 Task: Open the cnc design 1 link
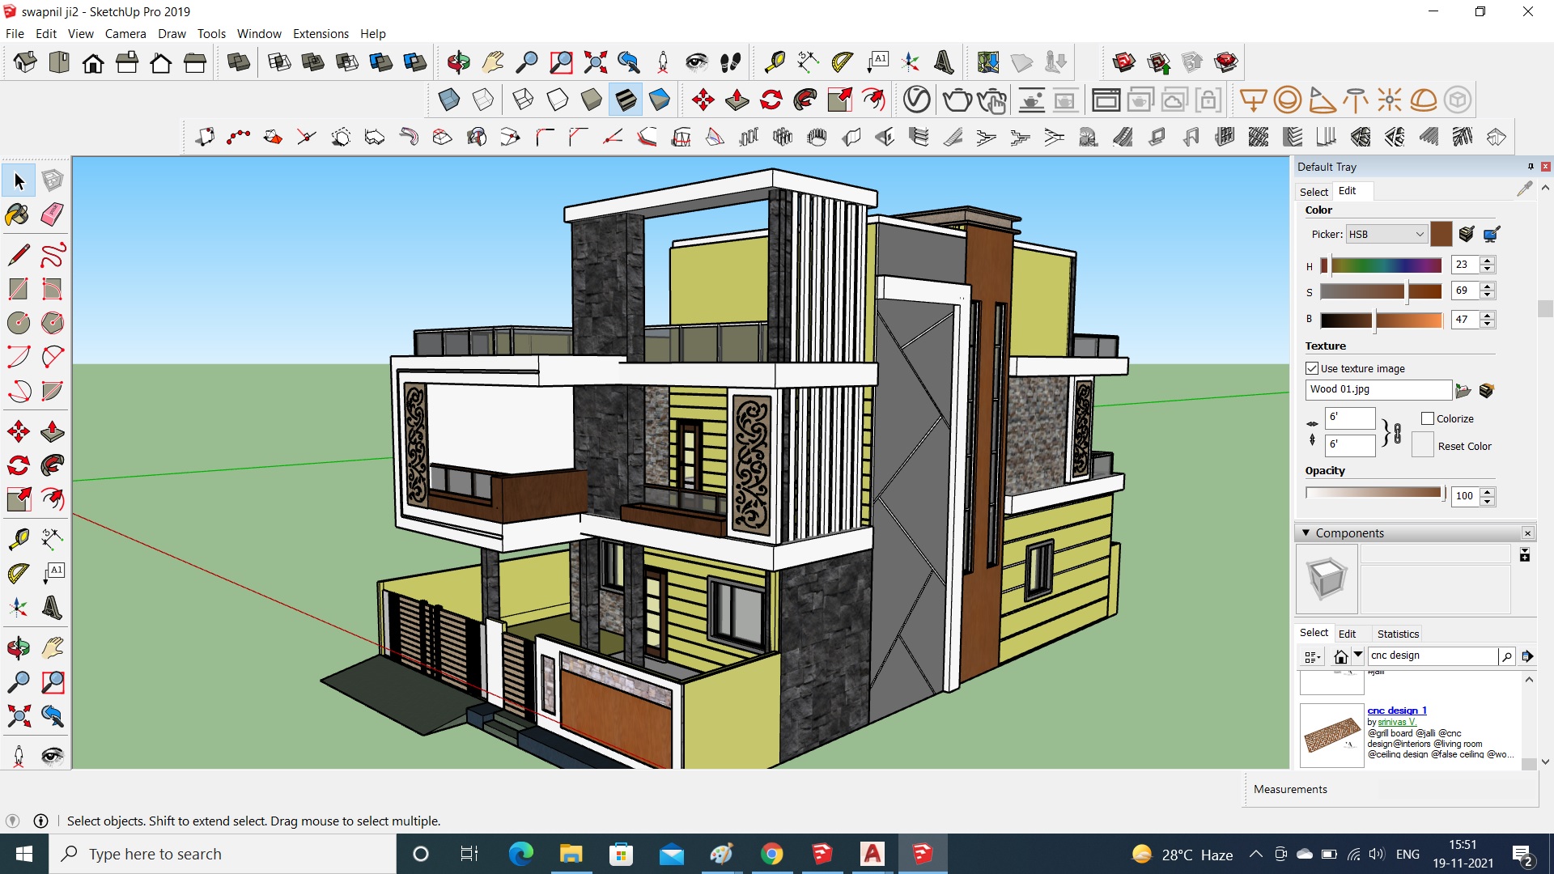(x=1397, y=711)
